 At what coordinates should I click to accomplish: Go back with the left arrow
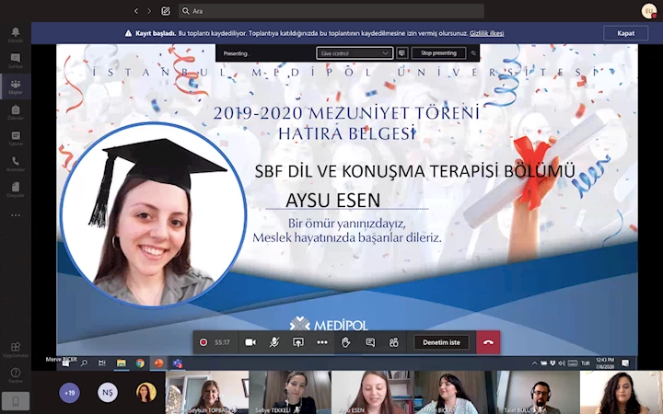(x=135, y=11)
